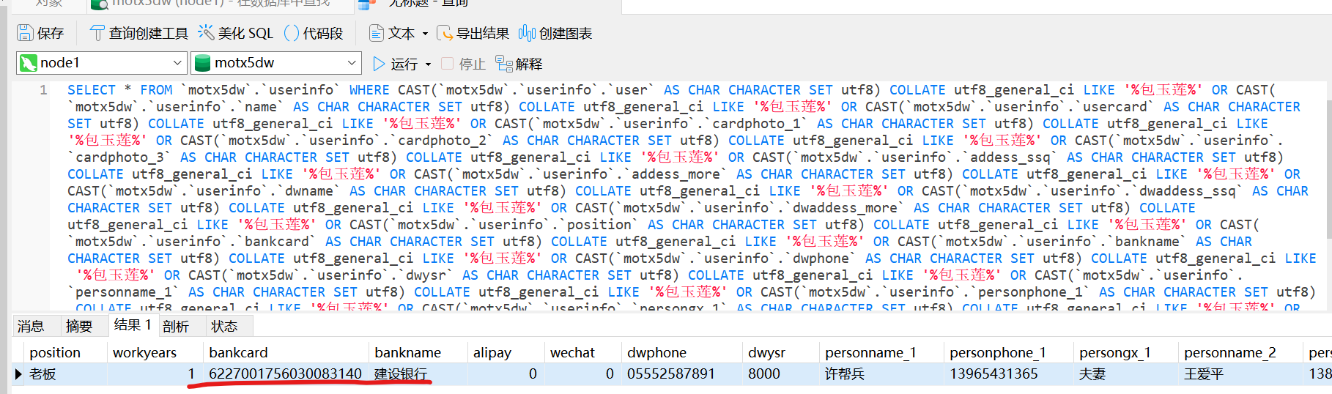1332x394 pixels.
Task: Switch to the Summary (摘要) tab
Action: [79, 326]
